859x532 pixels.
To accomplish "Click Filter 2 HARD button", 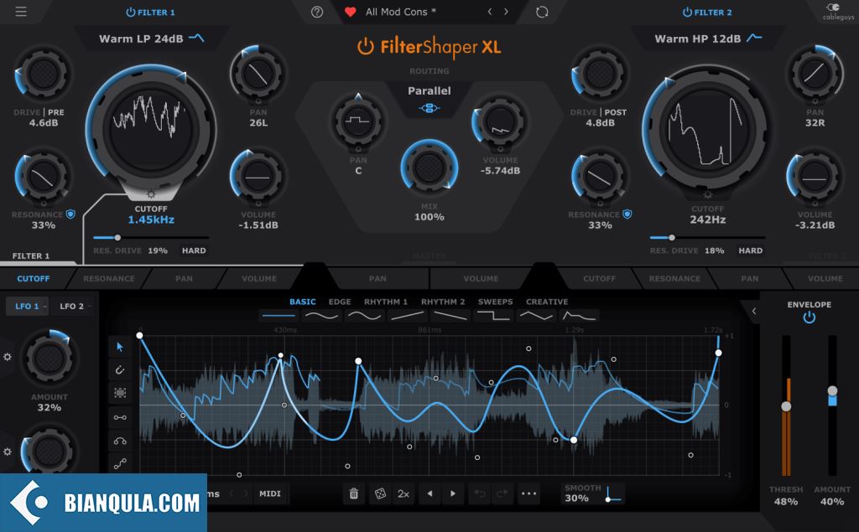I will click(751, 251).
